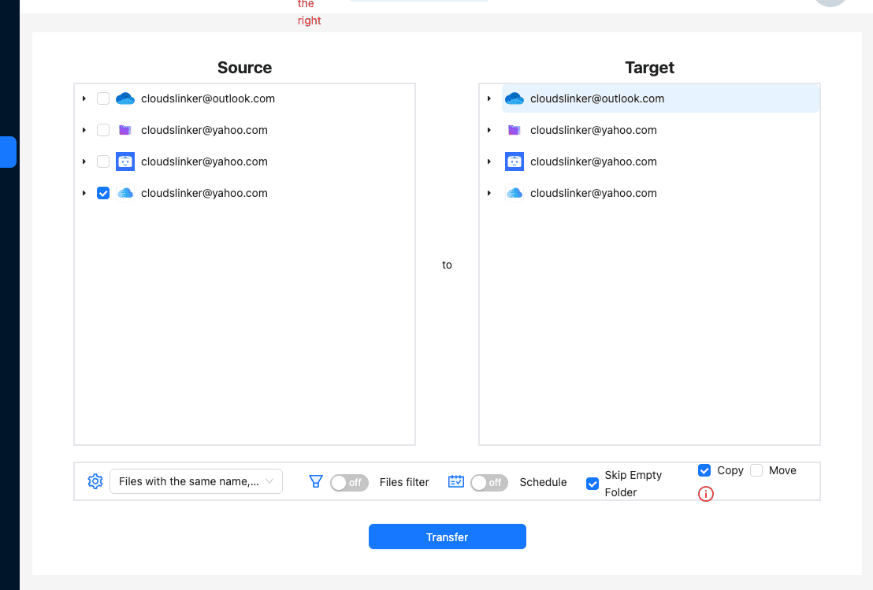
Task: Turn on the Schedule switch
Action: pos(489,483)
